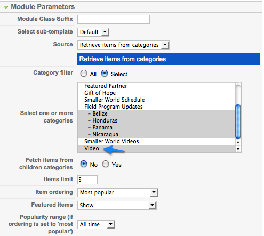Select the All category filter radio
Viewport: 264px width, 236px height.
pyautogui.click(x=84, y=74)
